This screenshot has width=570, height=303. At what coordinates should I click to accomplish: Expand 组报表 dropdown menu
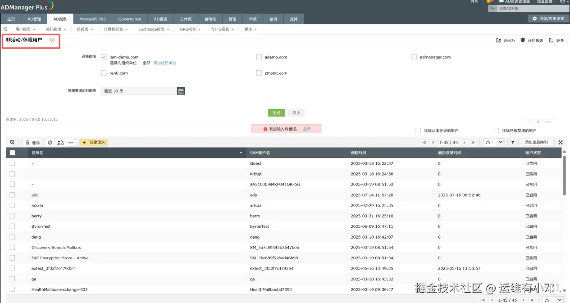point(85,29)
